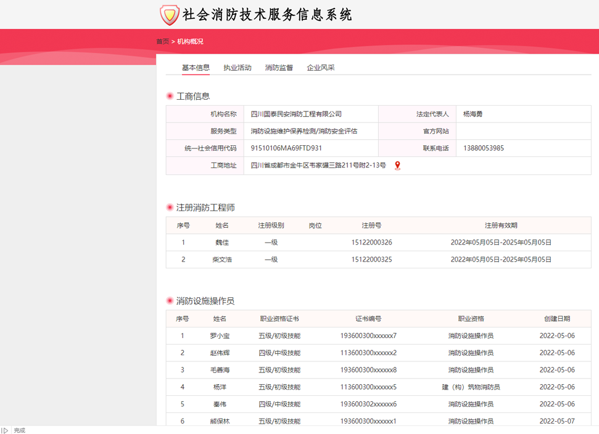Click the phone number 13880053985

point(484,148)
